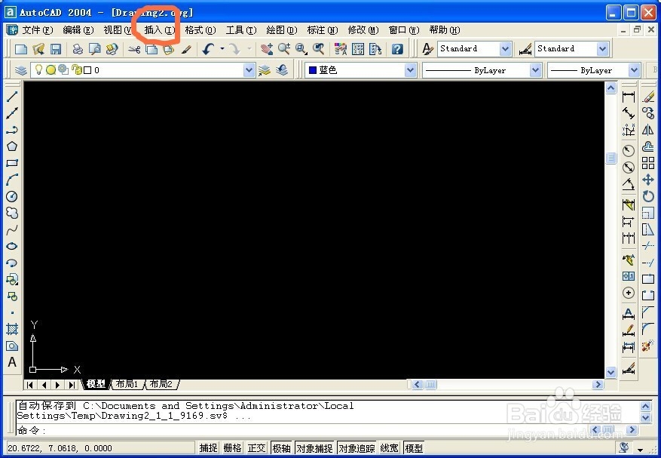
Task: Click the 命令: command line input
Action: pos(304,430)
